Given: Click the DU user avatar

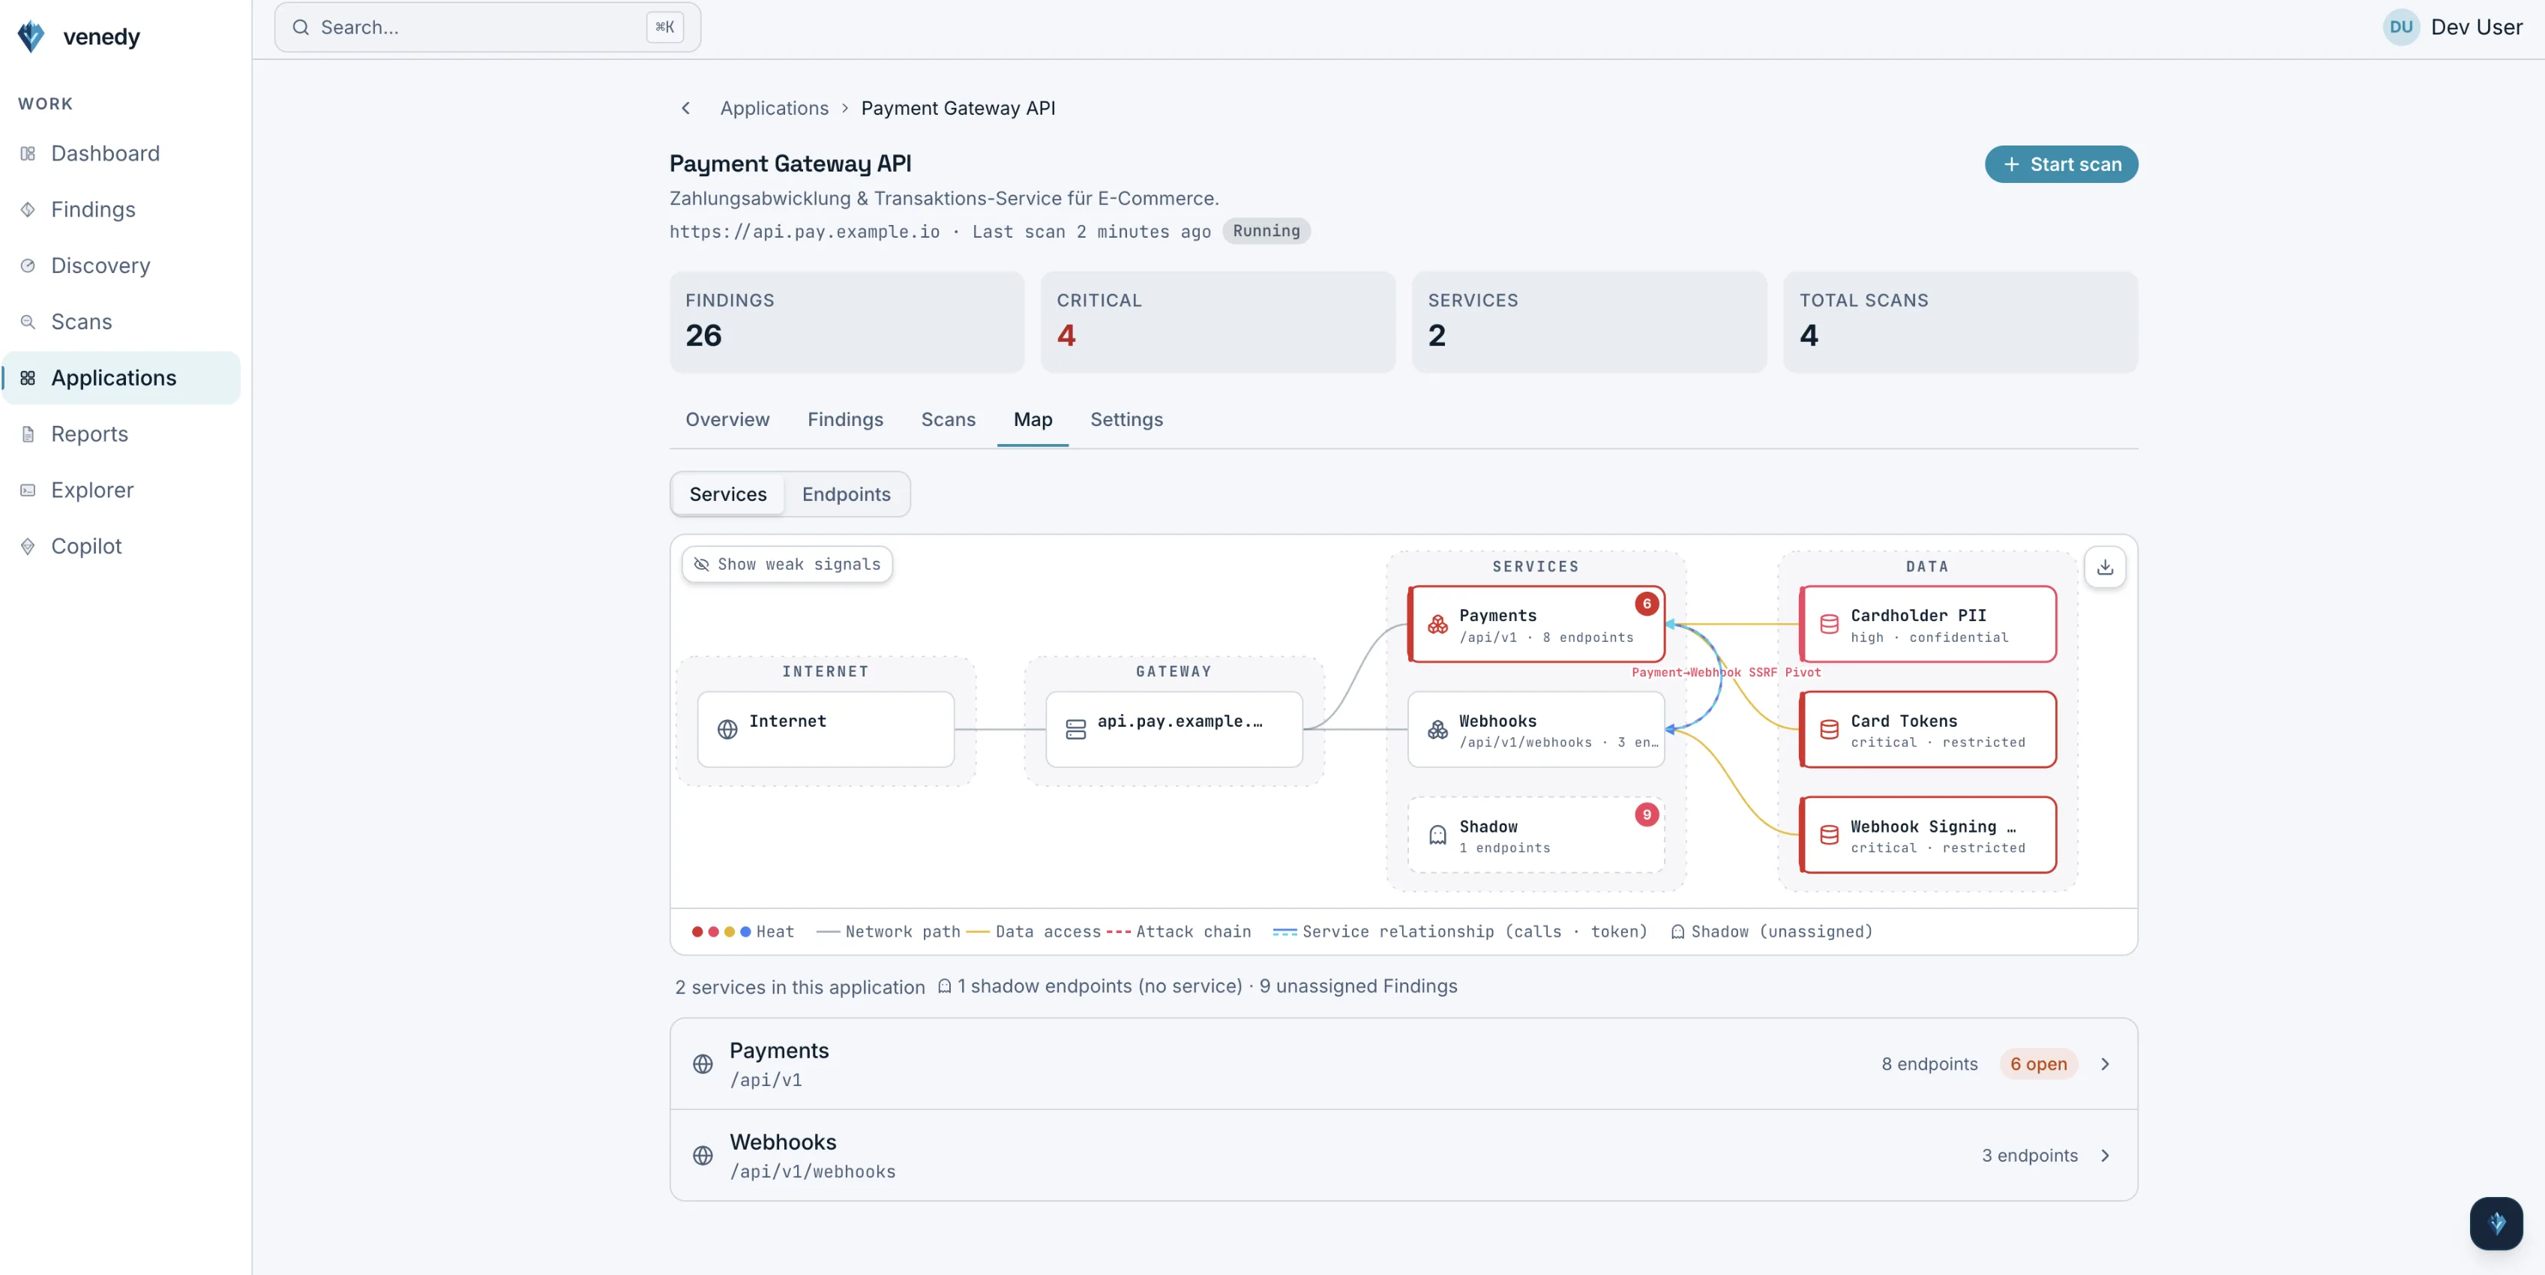Looking at the screenshot, I should pyautogui.click(x=2401, y=28).
